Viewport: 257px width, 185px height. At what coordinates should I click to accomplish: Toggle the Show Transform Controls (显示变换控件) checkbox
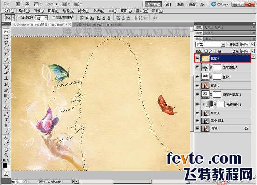pyautogui.click(x=54, y=17)
